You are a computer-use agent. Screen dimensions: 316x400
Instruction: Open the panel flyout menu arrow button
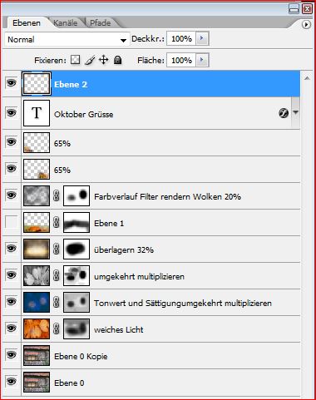(x=306, y=25)
